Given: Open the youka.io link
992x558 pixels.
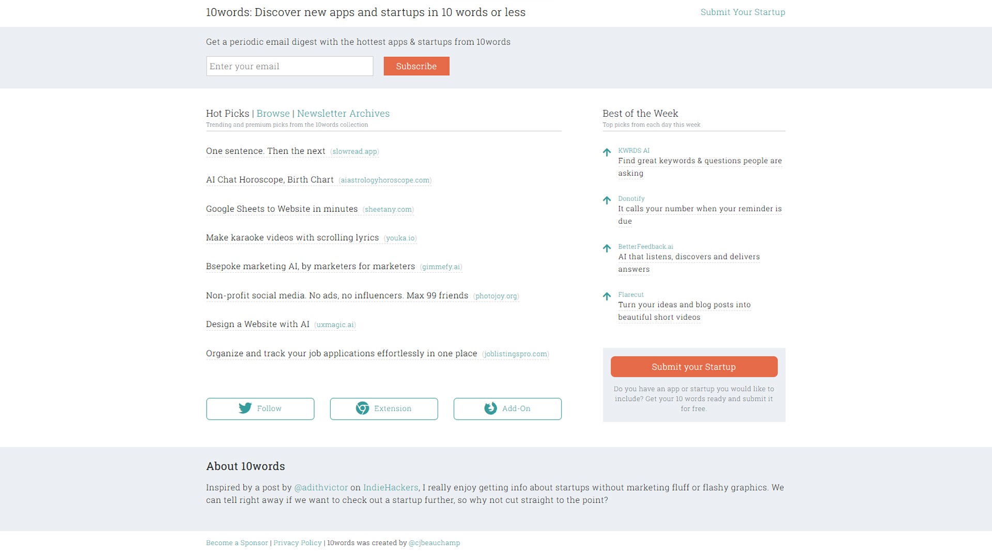Looking at the screenshot, I should click(400, 238).
